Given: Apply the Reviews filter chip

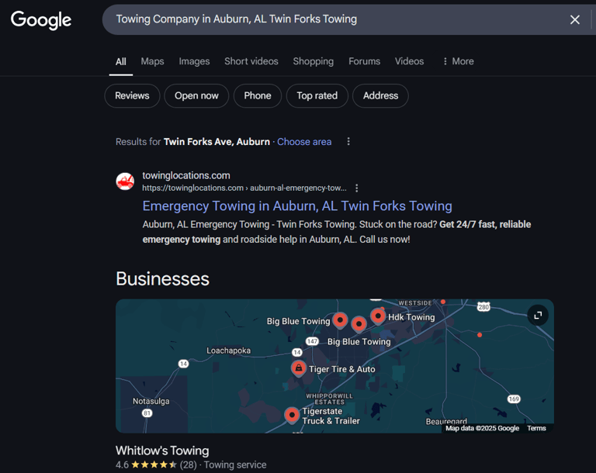Looking at the screenshot, I should [x=132, y=95].
